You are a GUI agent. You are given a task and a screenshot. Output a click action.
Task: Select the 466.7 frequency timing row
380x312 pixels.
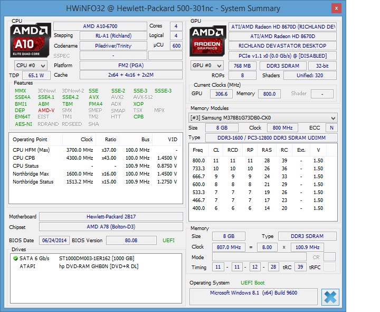point(263,200)
